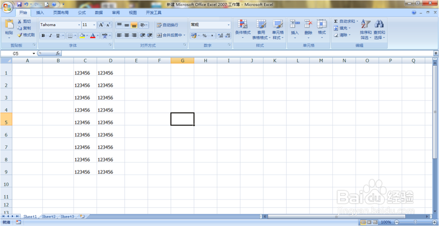Switch to the 插入 ribbon tab
Viewport: 439px width, 226px height.
40,13
